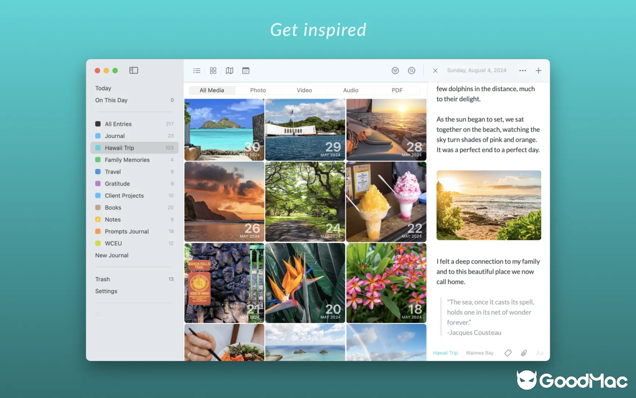Open the calendar view icon
This screenshot has height=398, width=636.
(245, 71)
